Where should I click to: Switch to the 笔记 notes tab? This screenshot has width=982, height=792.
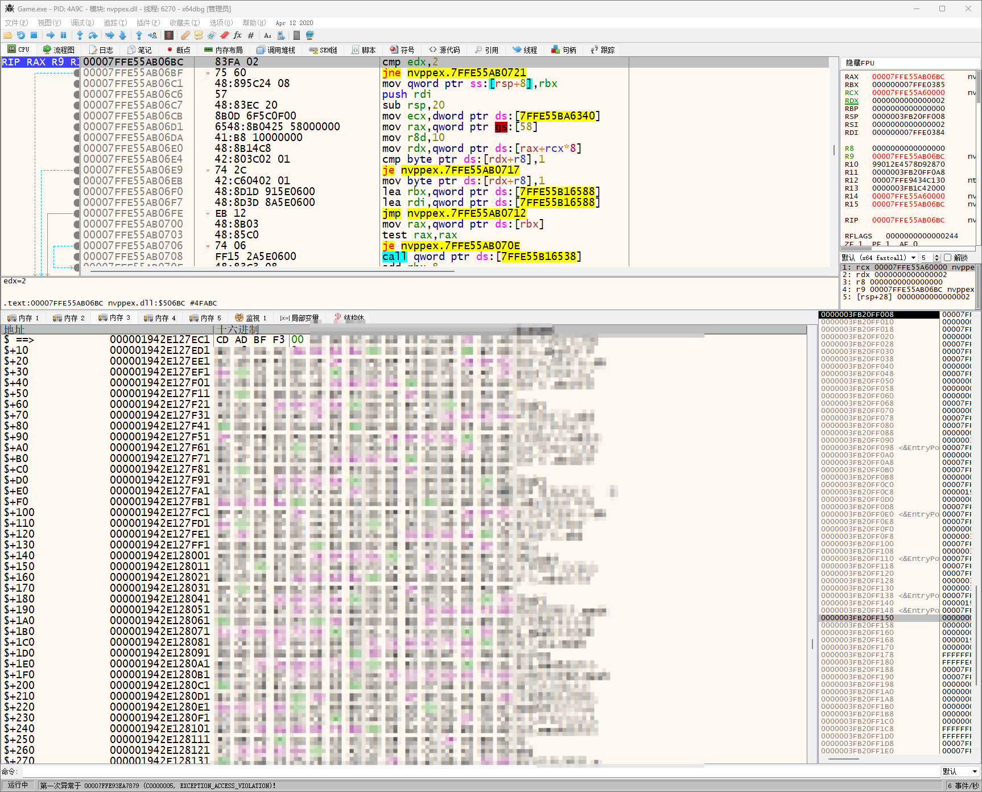point(139,50)
